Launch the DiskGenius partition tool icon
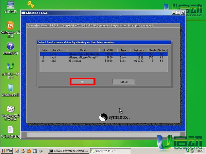 coord(10,26)
